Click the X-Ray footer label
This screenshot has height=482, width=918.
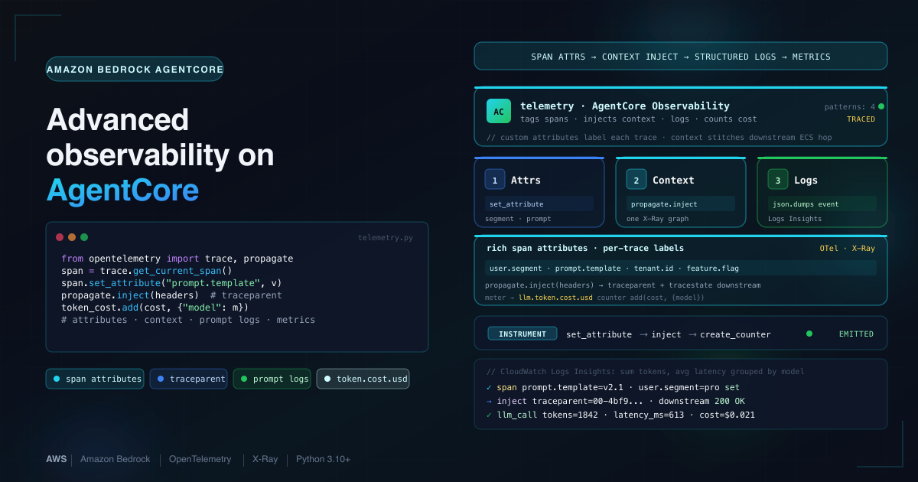(x=265, y=459)
